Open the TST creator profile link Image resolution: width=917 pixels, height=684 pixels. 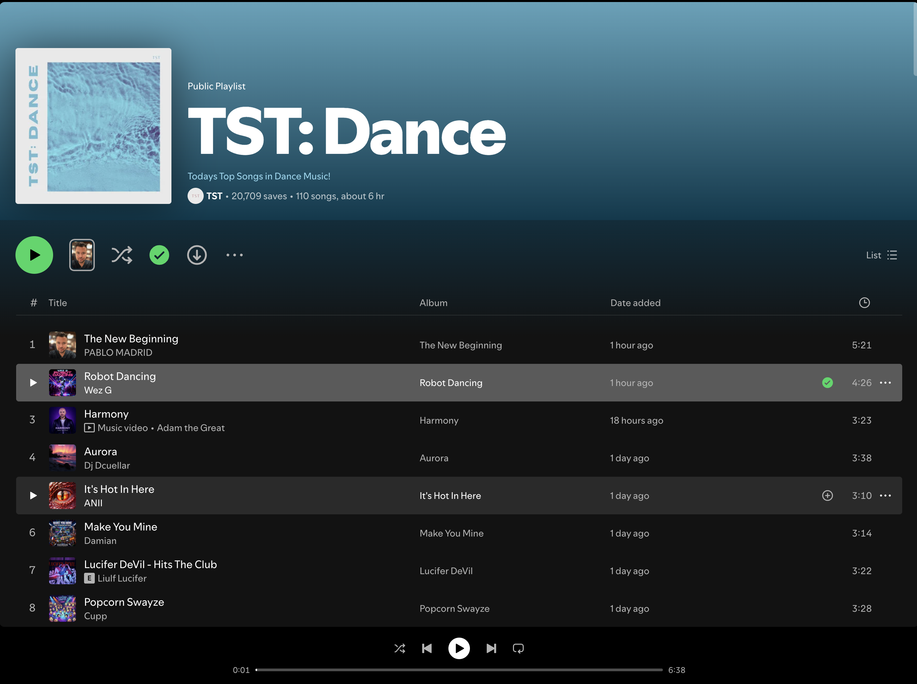(214, 196)
